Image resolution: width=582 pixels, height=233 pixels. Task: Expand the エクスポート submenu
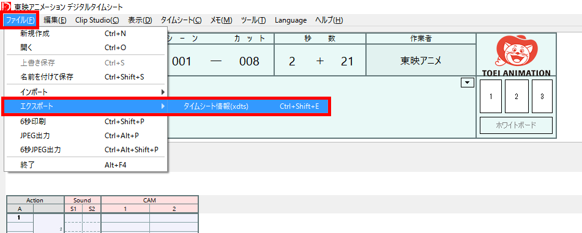coord(86,106)
